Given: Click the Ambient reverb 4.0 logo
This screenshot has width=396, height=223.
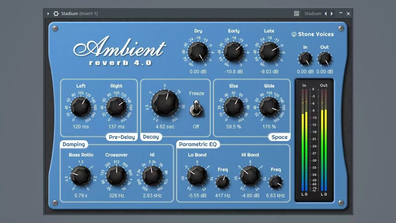Looking at the screenshot, I should (120, 51).
